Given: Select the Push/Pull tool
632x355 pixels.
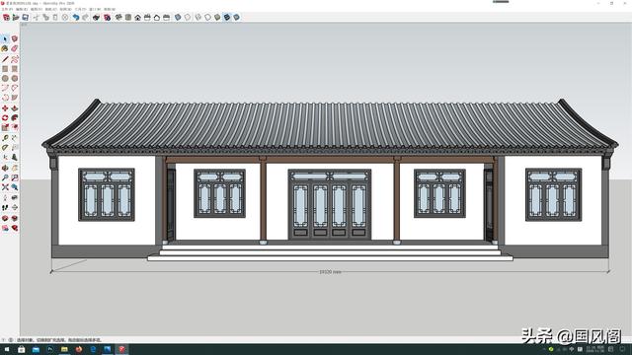Looking at the screenshot, I should click(x=15, y=108).
